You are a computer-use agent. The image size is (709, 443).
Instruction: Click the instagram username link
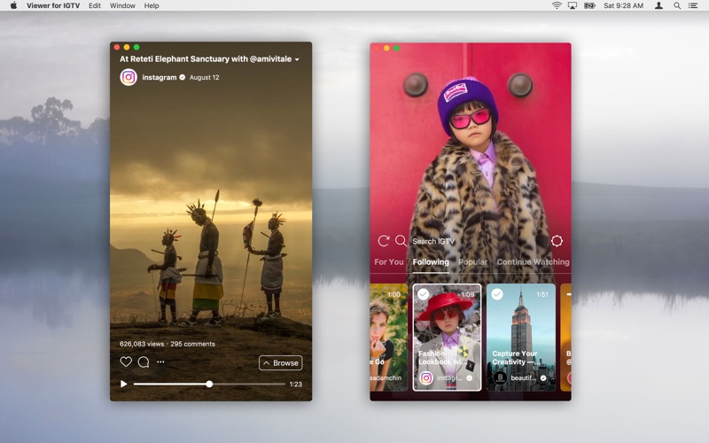pos(160,77)
